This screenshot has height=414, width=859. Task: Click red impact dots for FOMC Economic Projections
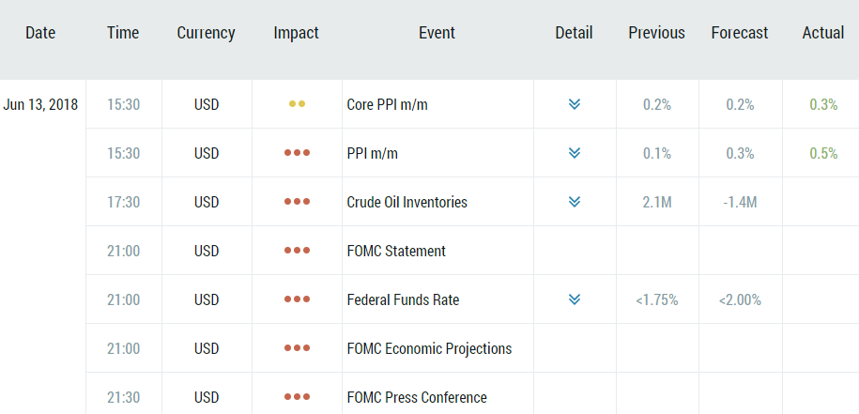[297, 348]
